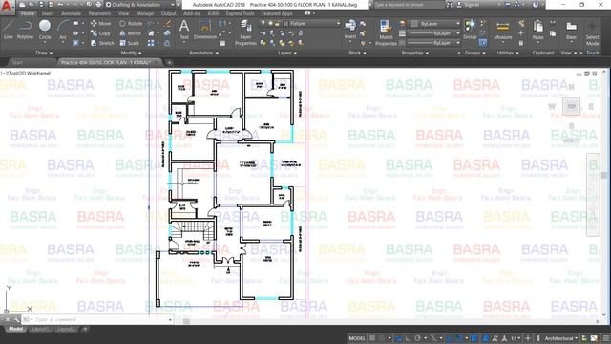This screenshot has height=344, width=611.
Task: Expand the Block panel
Action: [x=357, y=53]
